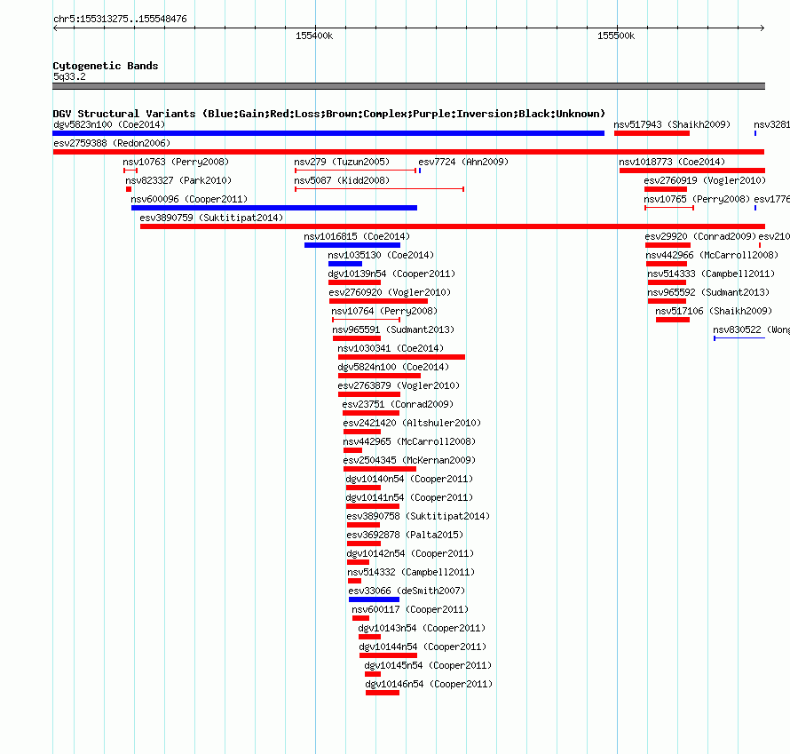Open esv2759388 (Redon2006) variant
790x754 pixels.
click(112, 143)
